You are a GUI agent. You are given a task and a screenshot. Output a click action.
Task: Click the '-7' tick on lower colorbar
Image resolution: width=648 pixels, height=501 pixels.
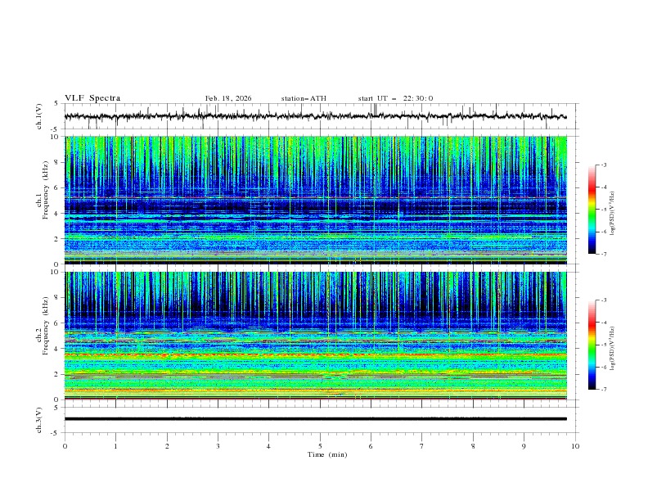pyautogui.click(x=603, y=389)
